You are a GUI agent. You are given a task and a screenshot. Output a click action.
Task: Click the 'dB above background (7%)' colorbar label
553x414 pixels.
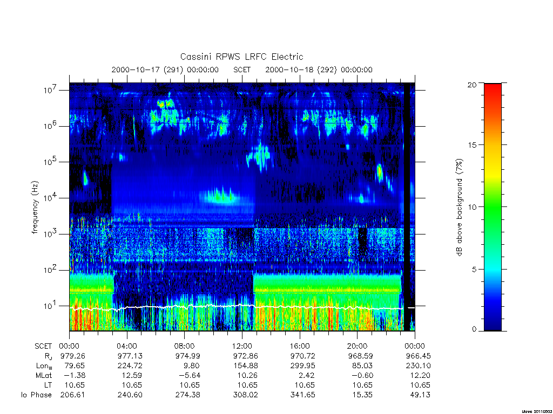459,207
